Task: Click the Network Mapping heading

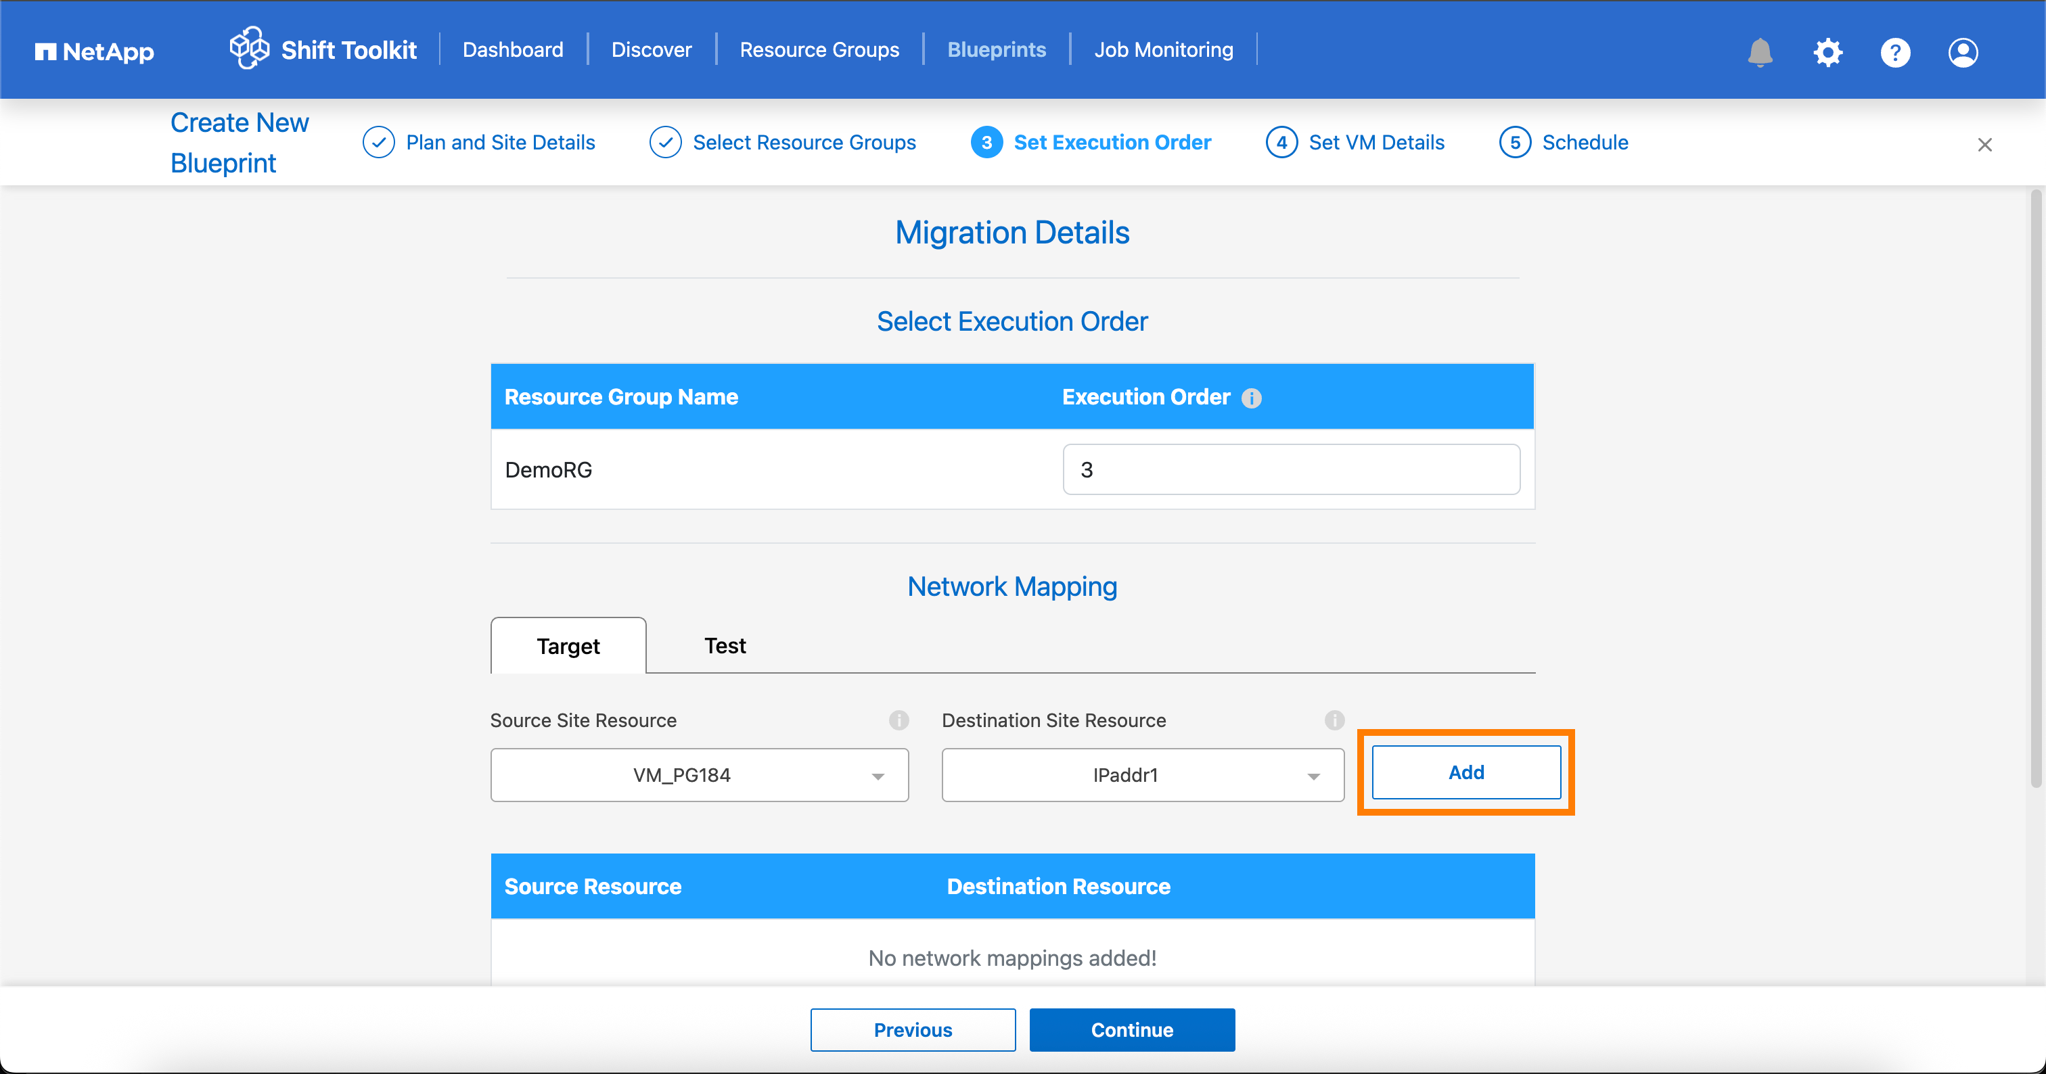Action: pos(1012,586)
